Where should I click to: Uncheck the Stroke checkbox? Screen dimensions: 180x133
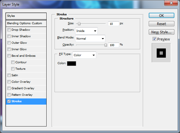[x=9, y=101]
